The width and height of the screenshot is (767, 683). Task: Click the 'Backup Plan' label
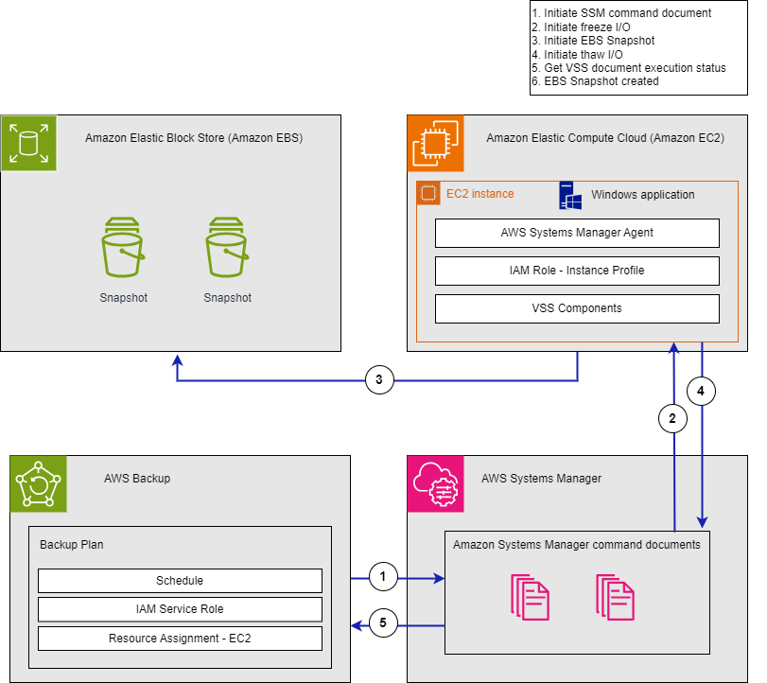click(72, 545)
